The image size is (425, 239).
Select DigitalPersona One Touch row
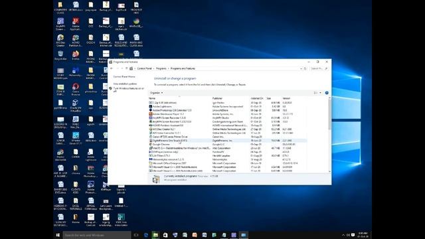pos(228,141)
